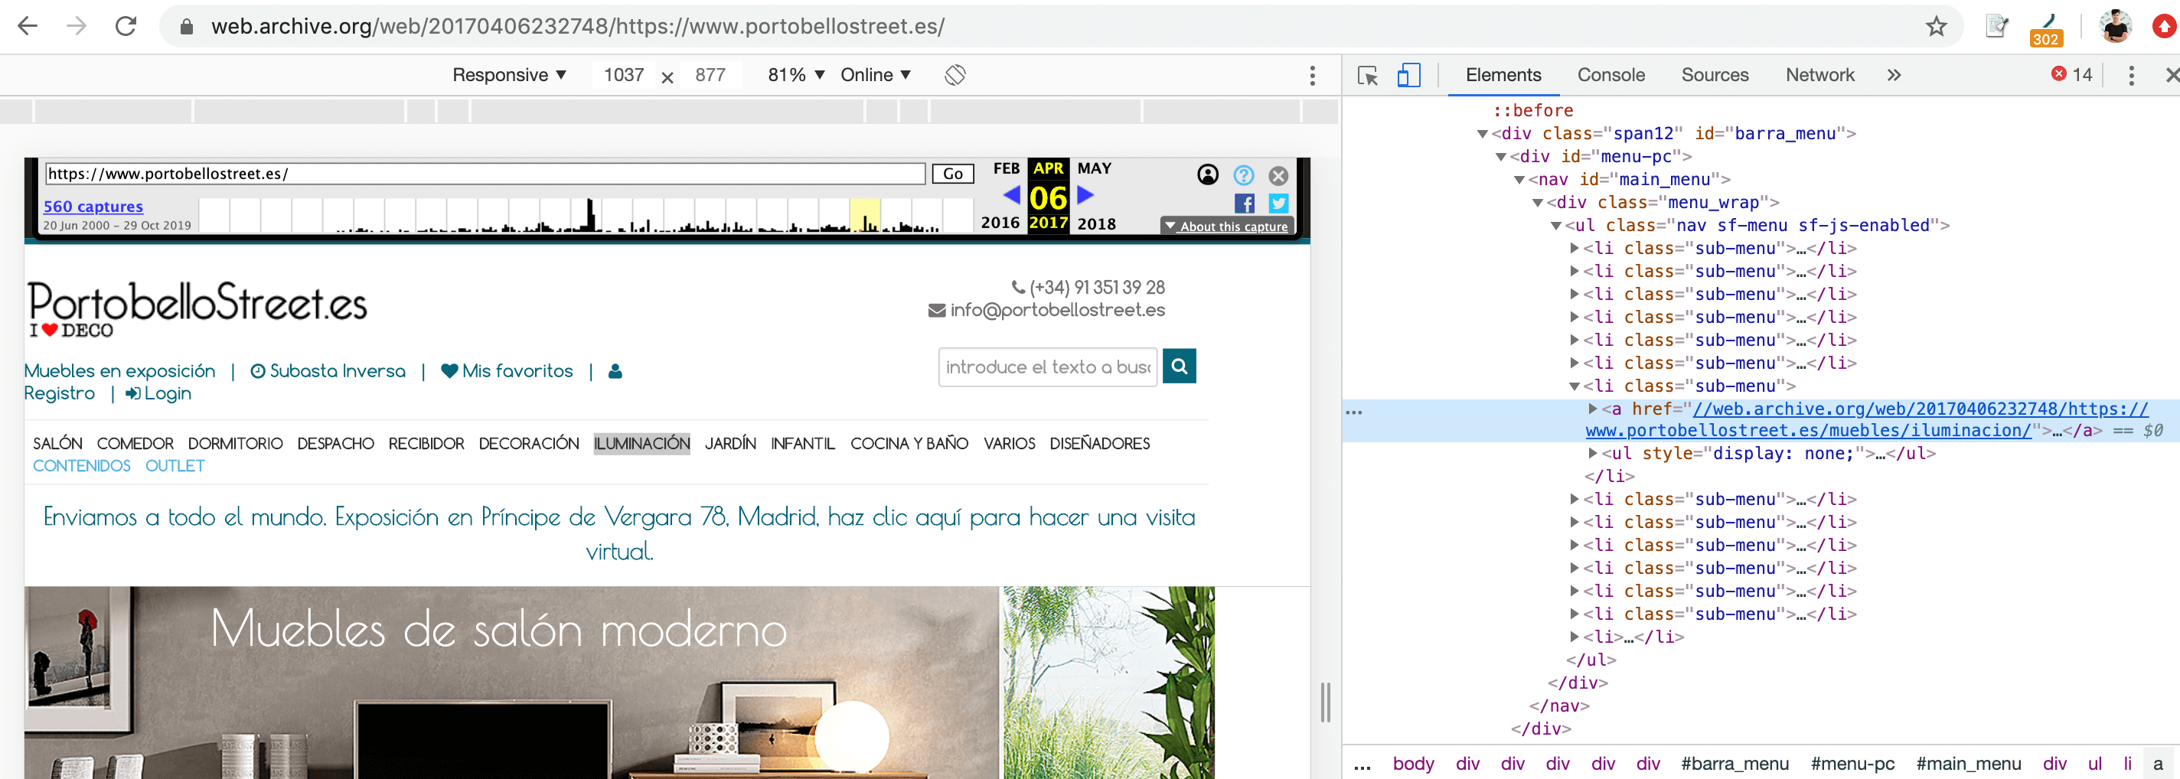2180x779 pixels.
Task: Switch to the Elements tab
Action: click(x=1503, y=75)
